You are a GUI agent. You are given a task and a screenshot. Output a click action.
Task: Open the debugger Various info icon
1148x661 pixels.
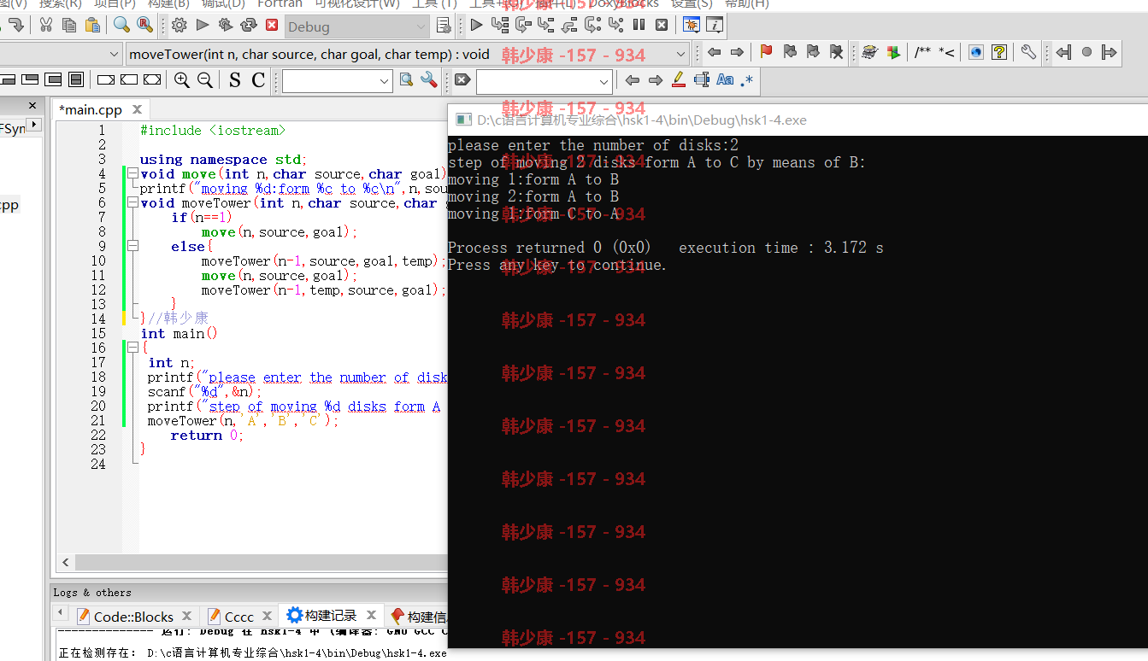[x=714, y=25]
